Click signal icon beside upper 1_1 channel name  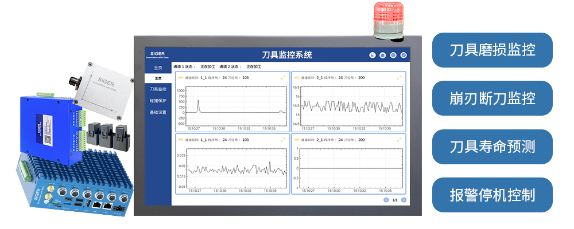[x=181, y=77]
